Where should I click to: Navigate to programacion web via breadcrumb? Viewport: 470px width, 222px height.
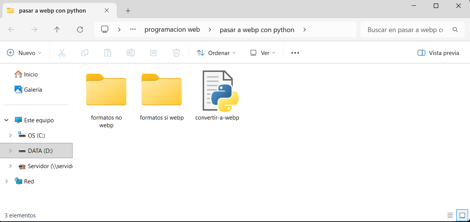tap(172, 29)
